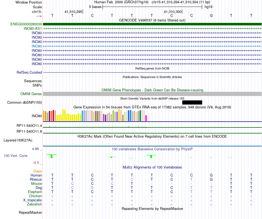Select the Chicken species row label
The height and width of the screenshot is (219, 262).
click(x=35, y=196)
